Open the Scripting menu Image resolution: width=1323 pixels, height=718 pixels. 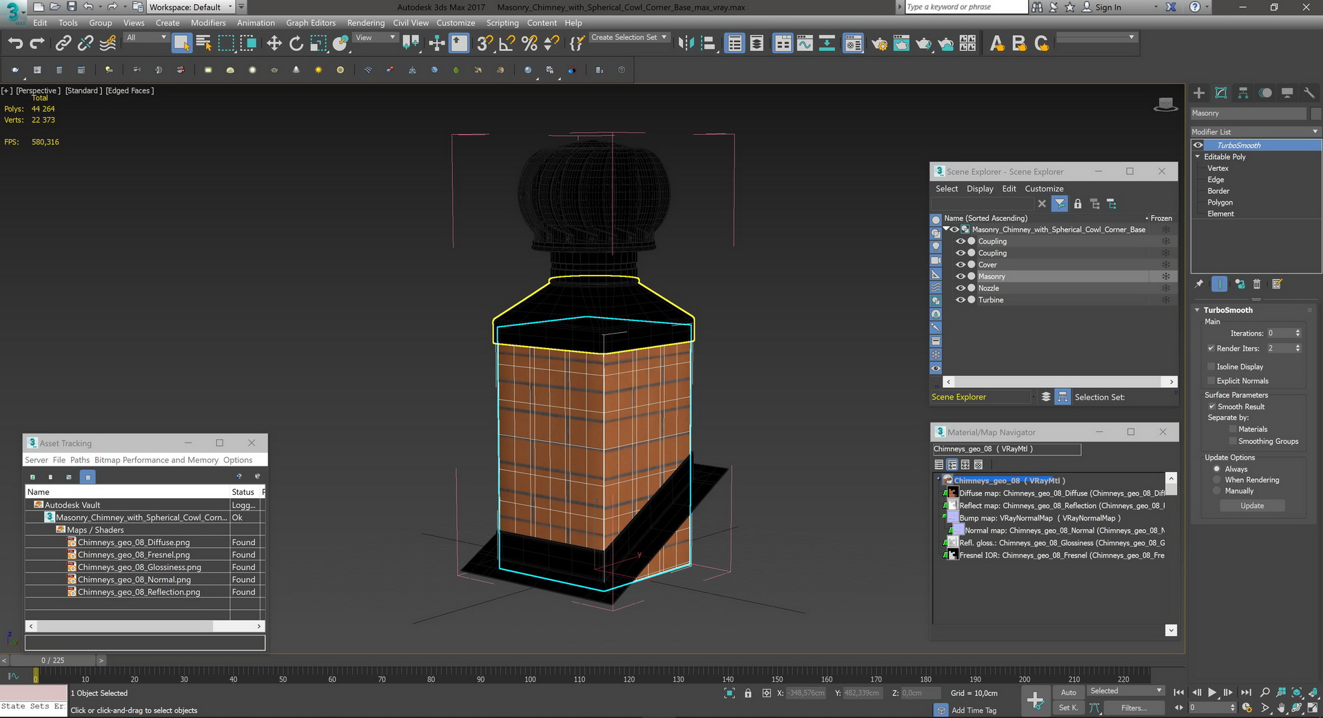pyautogui.click(x=502, y=23)
